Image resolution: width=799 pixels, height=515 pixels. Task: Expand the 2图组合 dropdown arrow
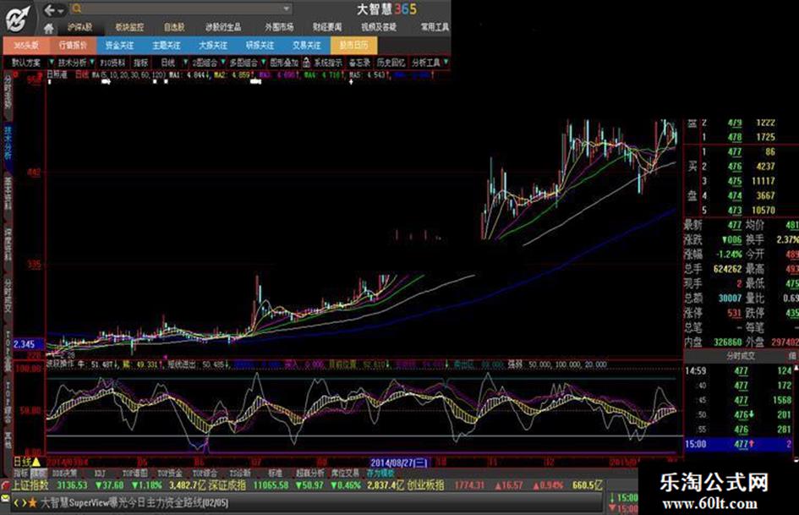coord(222,63)
